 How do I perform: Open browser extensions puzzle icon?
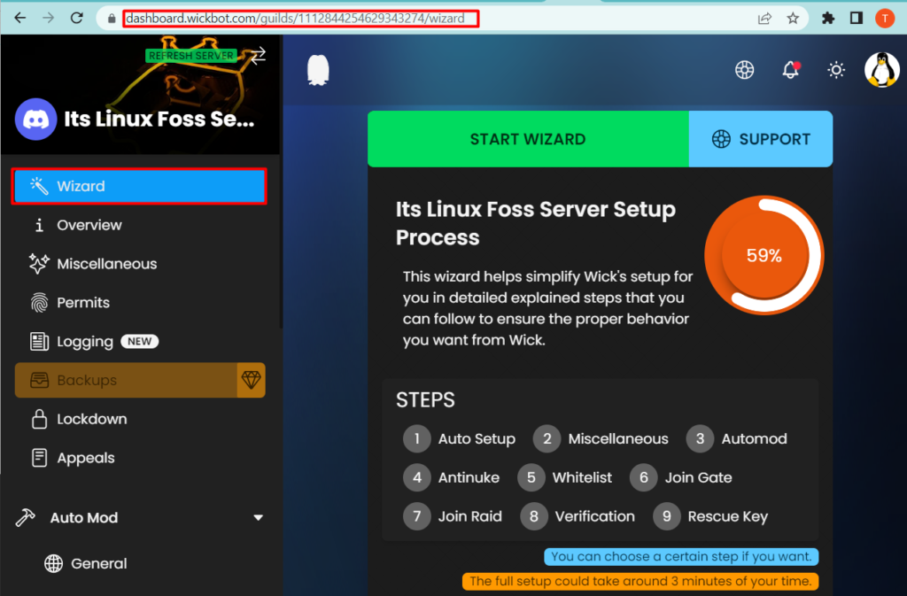tap(828, 19)
